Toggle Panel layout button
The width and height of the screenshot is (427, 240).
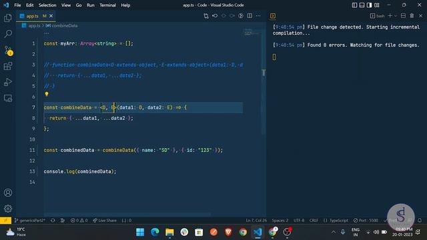(362, 5)
